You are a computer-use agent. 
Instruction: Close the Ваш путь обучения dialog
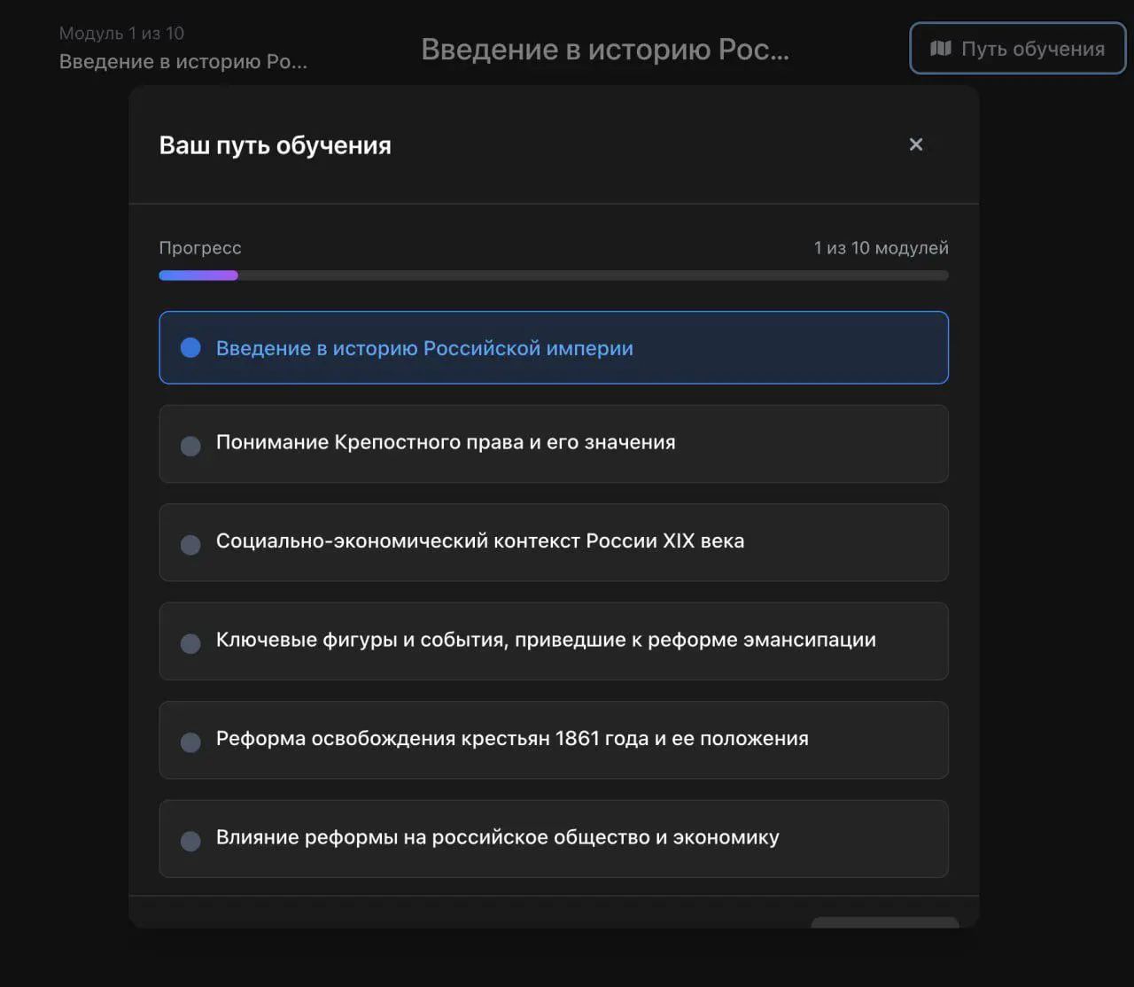pos(915,144)
